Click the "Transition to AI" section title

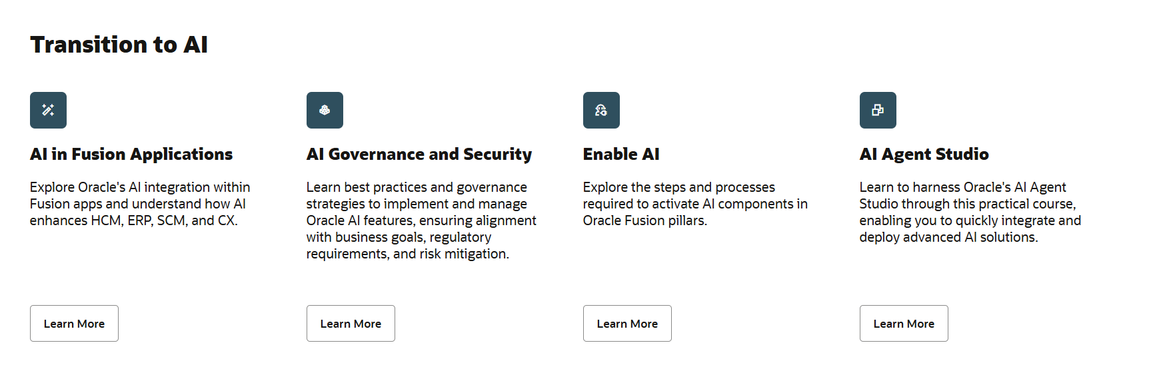pyautogui.click(x=119, y=45)
